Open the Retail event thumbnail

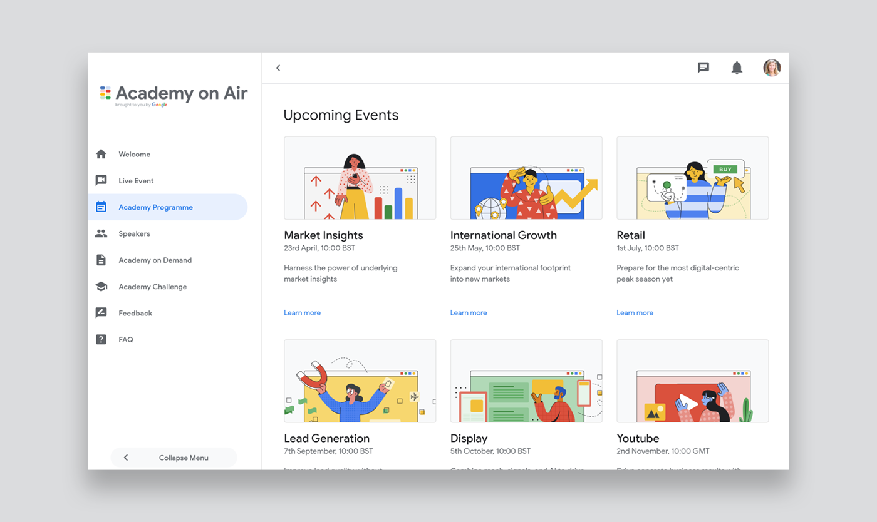693,178
